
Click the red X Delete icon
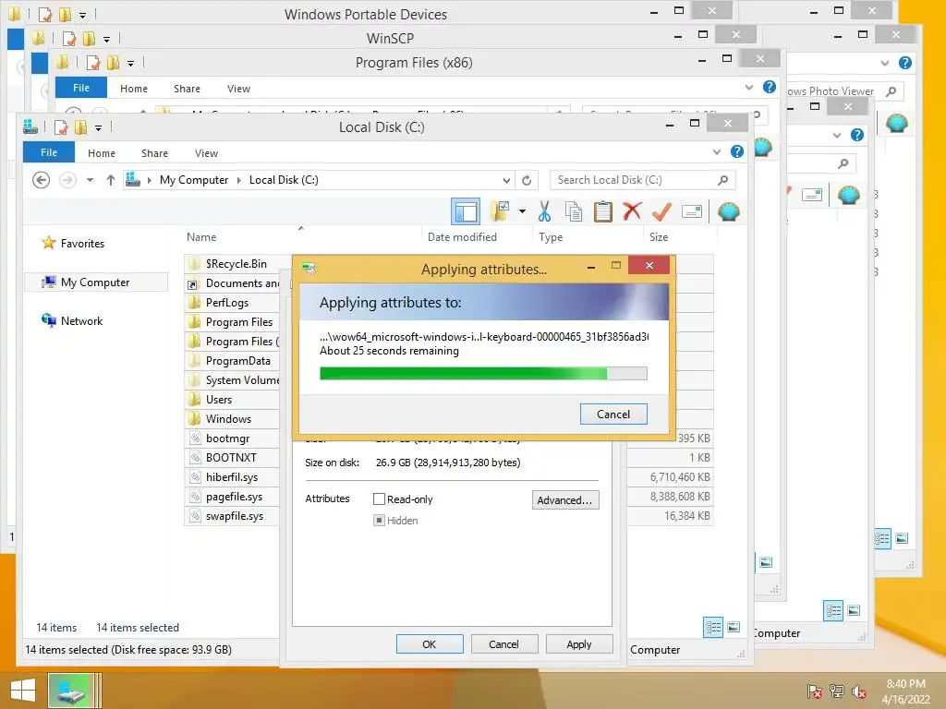click(x=632, y=211)
